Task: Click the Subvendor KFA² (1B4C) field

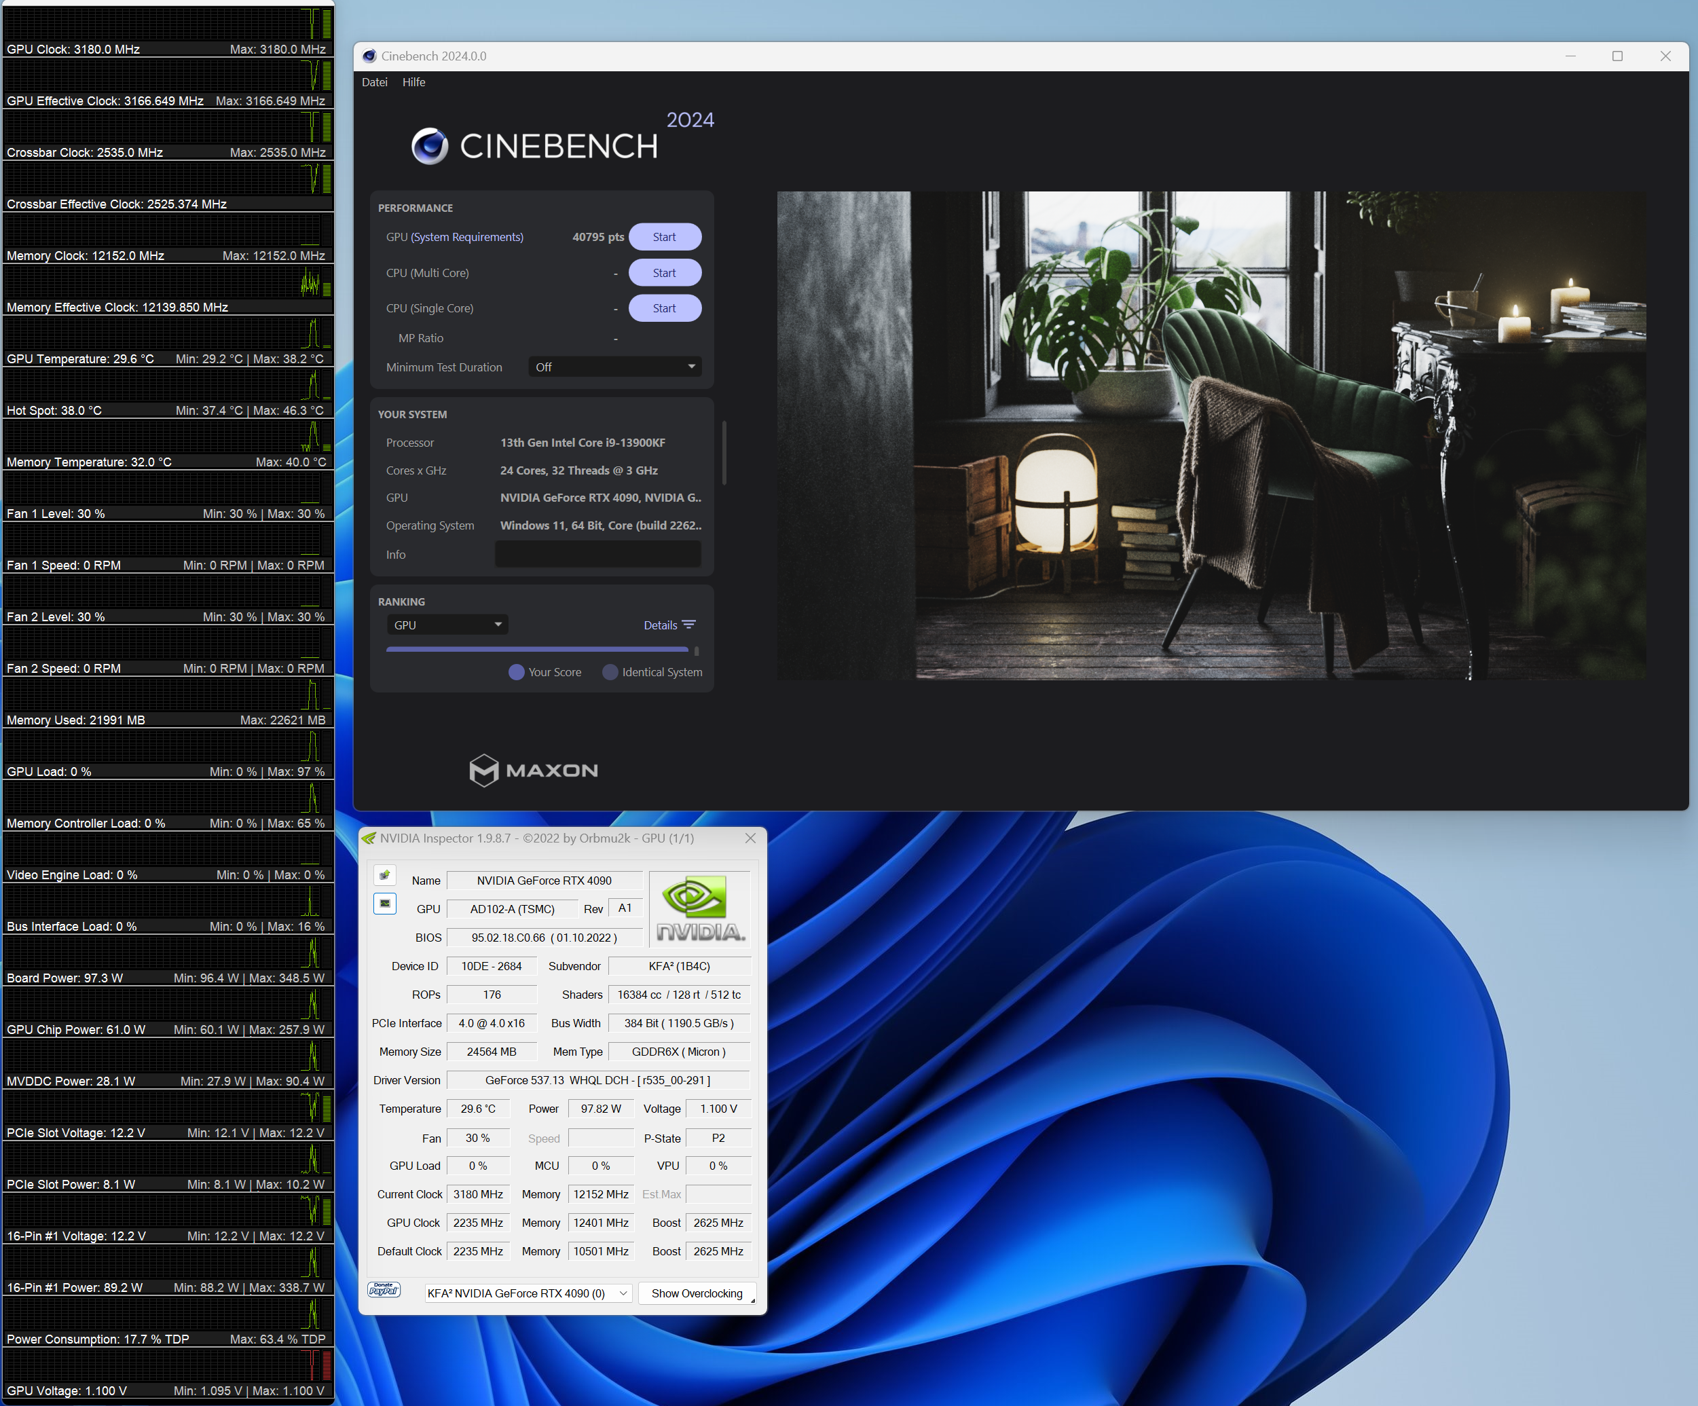Action: click(679, 966)
